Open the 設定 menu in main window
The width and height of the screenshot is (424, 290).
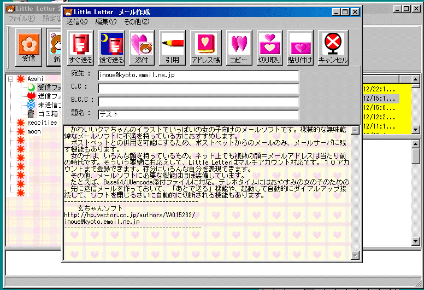pos(51,19)
